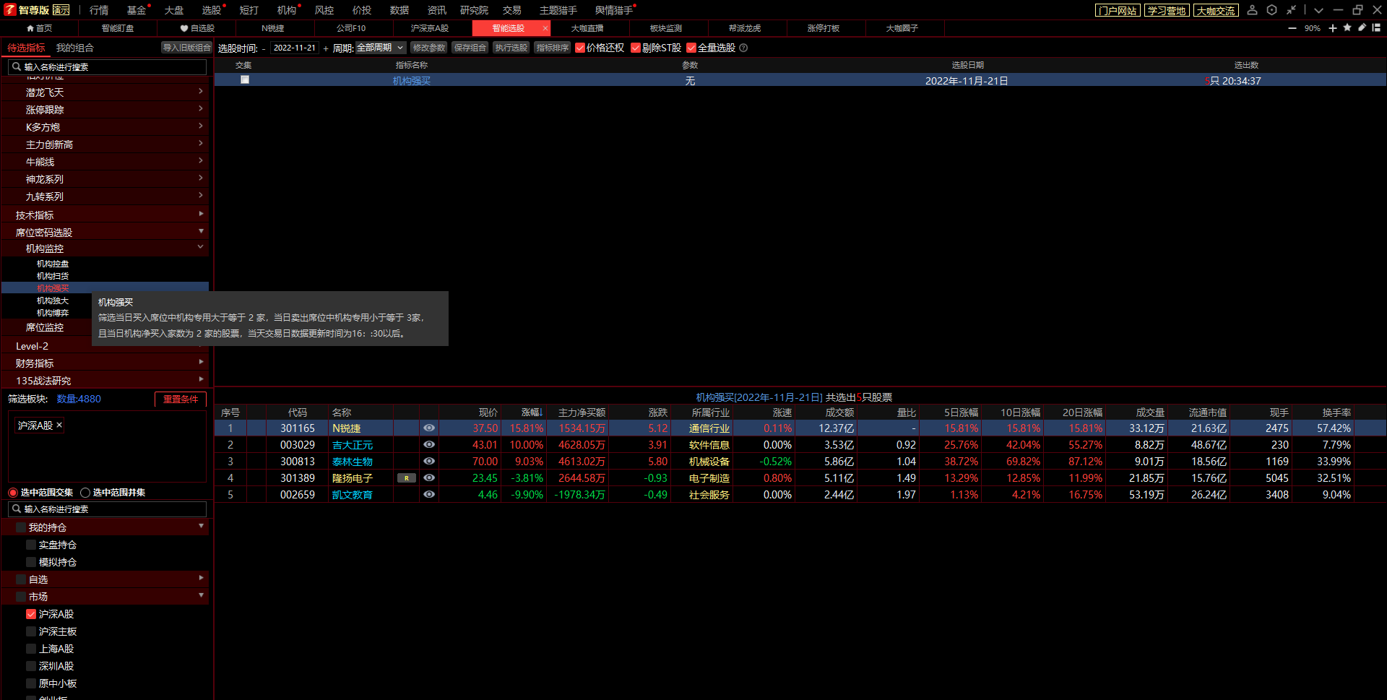
Task: Click the R badge on 隆扬电子 row
Action: (407, 478)
